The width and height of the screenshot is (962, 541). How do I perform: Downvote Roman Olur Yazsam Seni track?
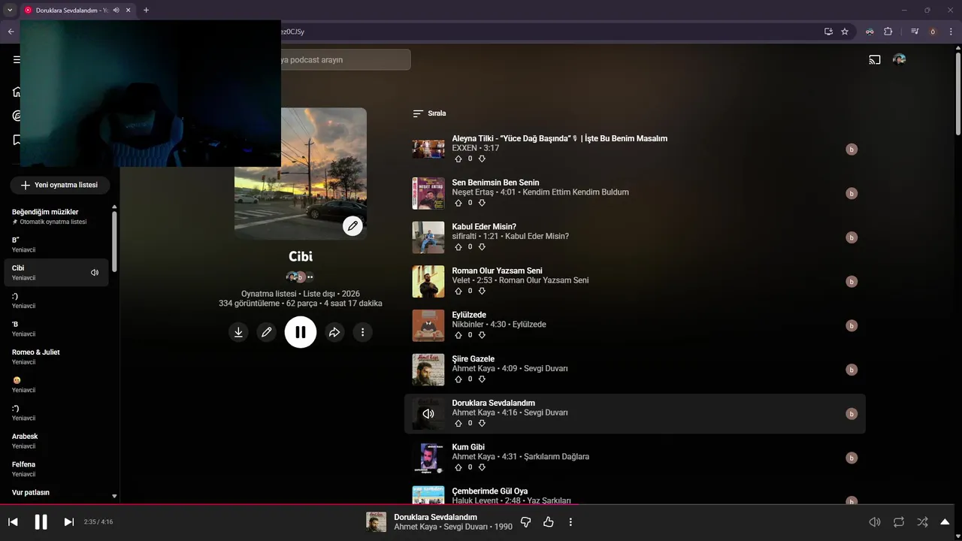click(x=482, y=291)
